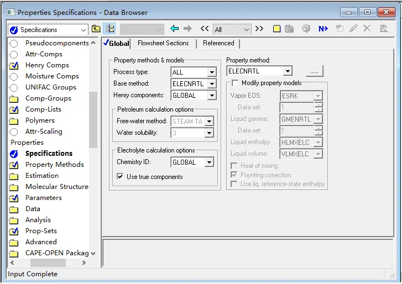The height and width of the screenshot is (284, 402).
Task: Open the Chemistry ID dropdown
Action: pyautogui.click(x=209, y=162)
